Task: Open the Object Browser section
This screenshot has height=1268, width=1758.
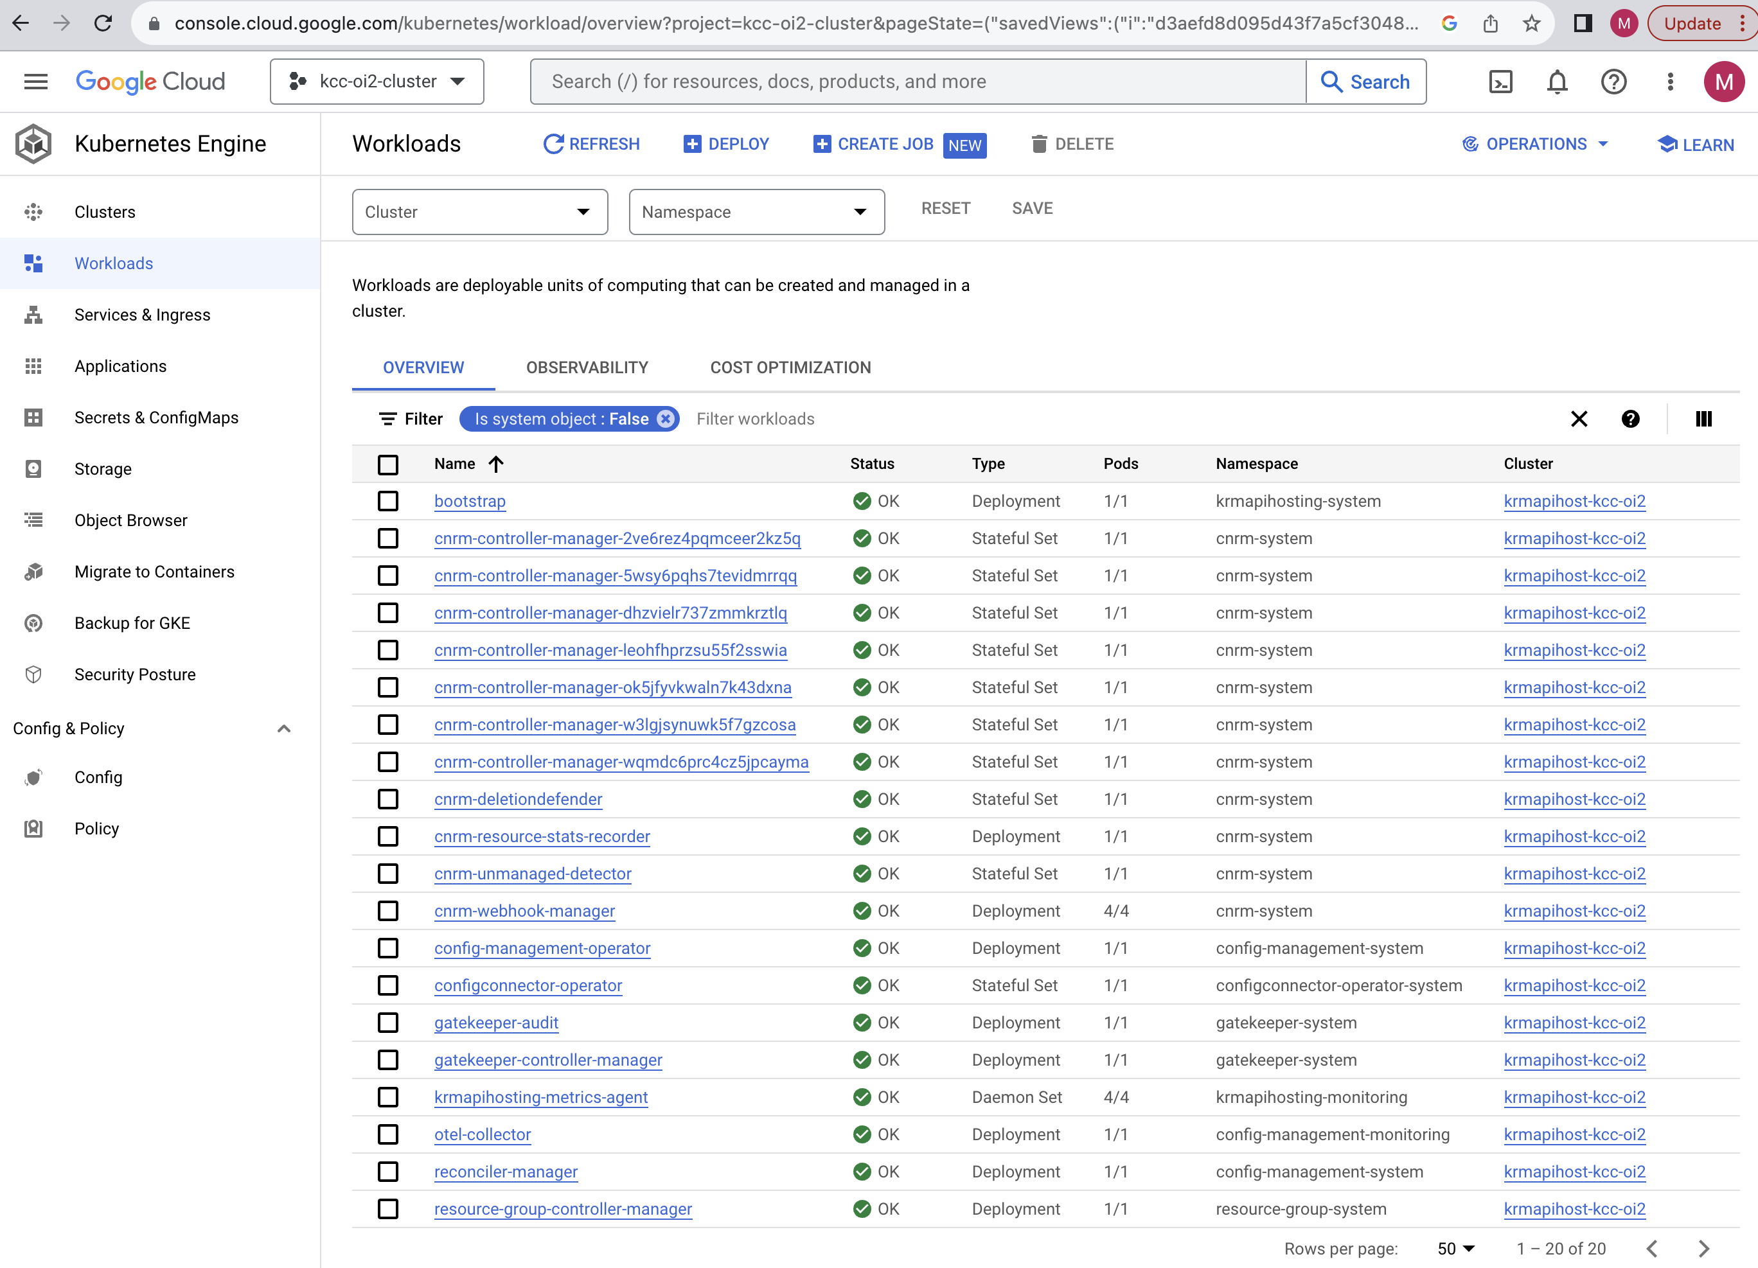Action: coord(131,520)
